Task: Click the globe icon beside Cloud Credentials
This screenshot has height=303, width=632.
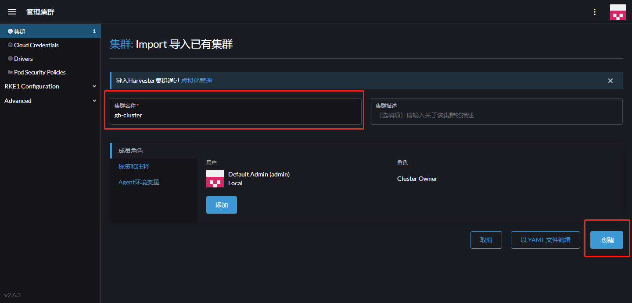Action: coord(10,45)
